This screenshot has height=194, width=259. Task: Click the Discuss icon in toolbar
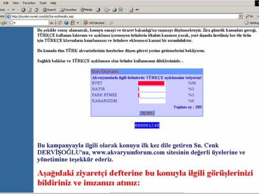pyautogui.click(x=131, y=10)
